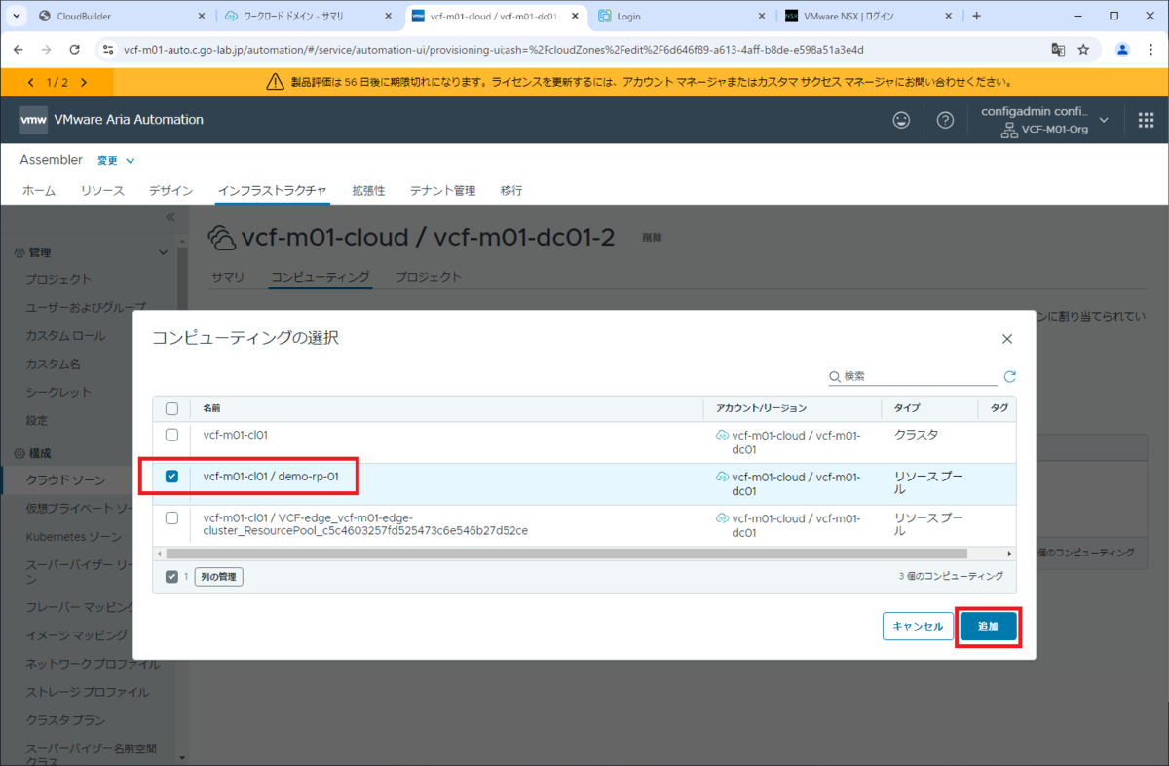This screenshot has height=766, width=1169.
Task: Close the CloudBuilder browser tab
Action: [202, 16]
